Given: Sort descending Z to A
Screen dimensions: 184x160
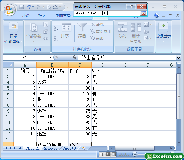Looking at the screenshot, I should point(56,39).
